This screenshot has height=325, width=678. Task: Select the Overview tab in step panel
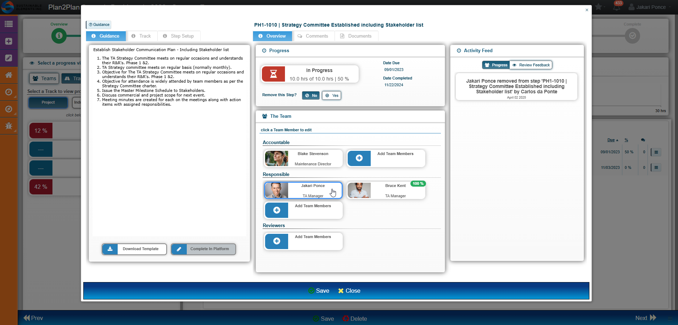coord(272,36)
